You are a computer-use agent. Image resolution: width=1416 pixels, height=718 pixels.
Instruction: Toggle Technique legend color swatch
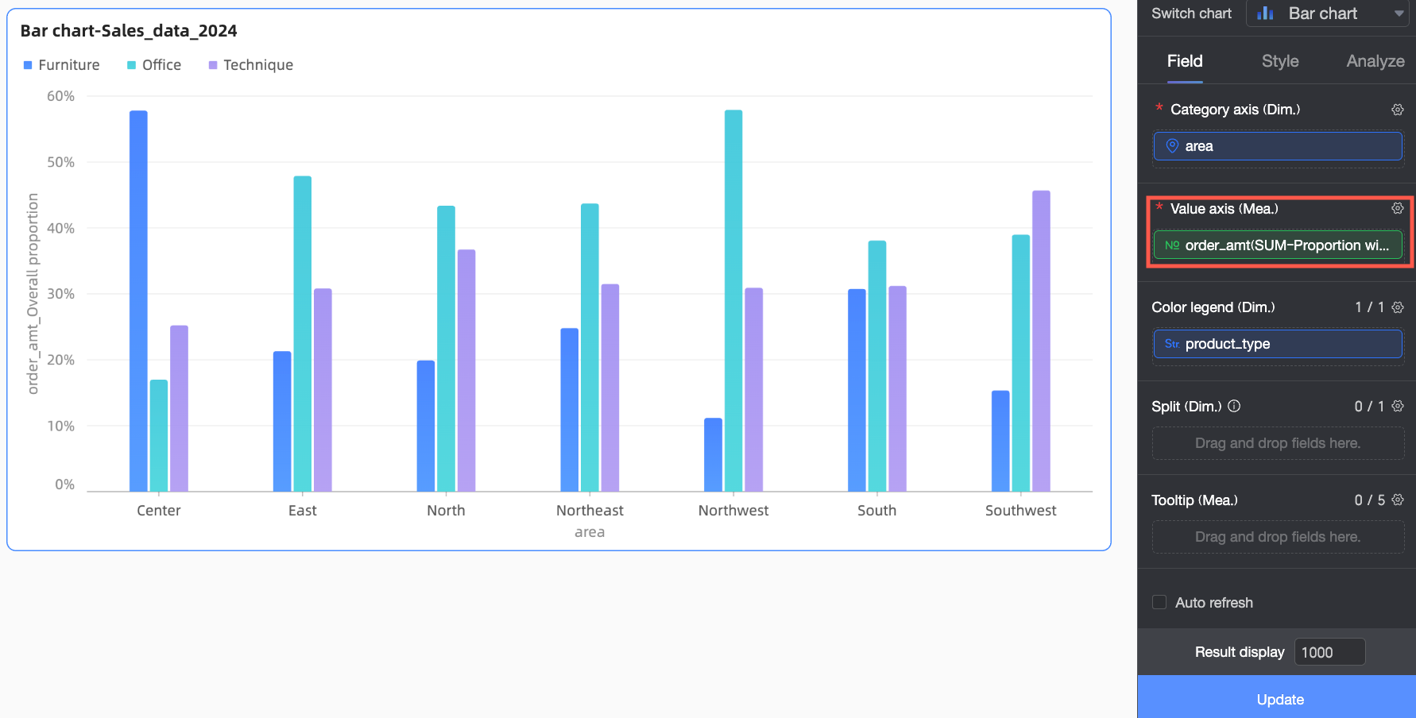click(x=213, y=65)
